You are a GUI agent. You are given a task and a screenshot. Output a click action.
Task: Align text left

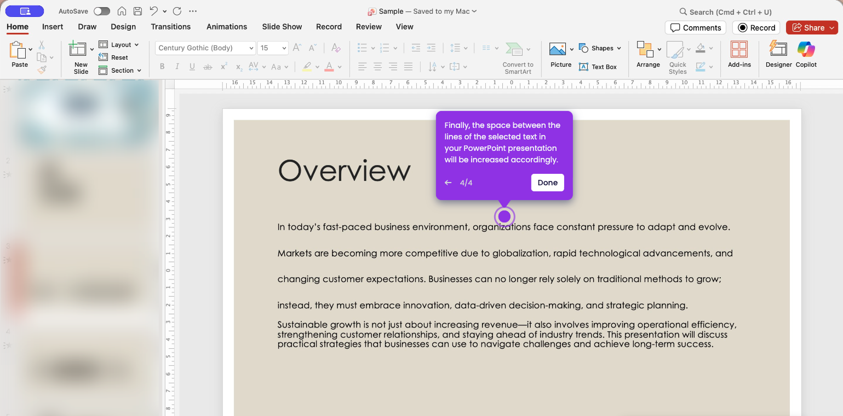click(x=362, y=67)
